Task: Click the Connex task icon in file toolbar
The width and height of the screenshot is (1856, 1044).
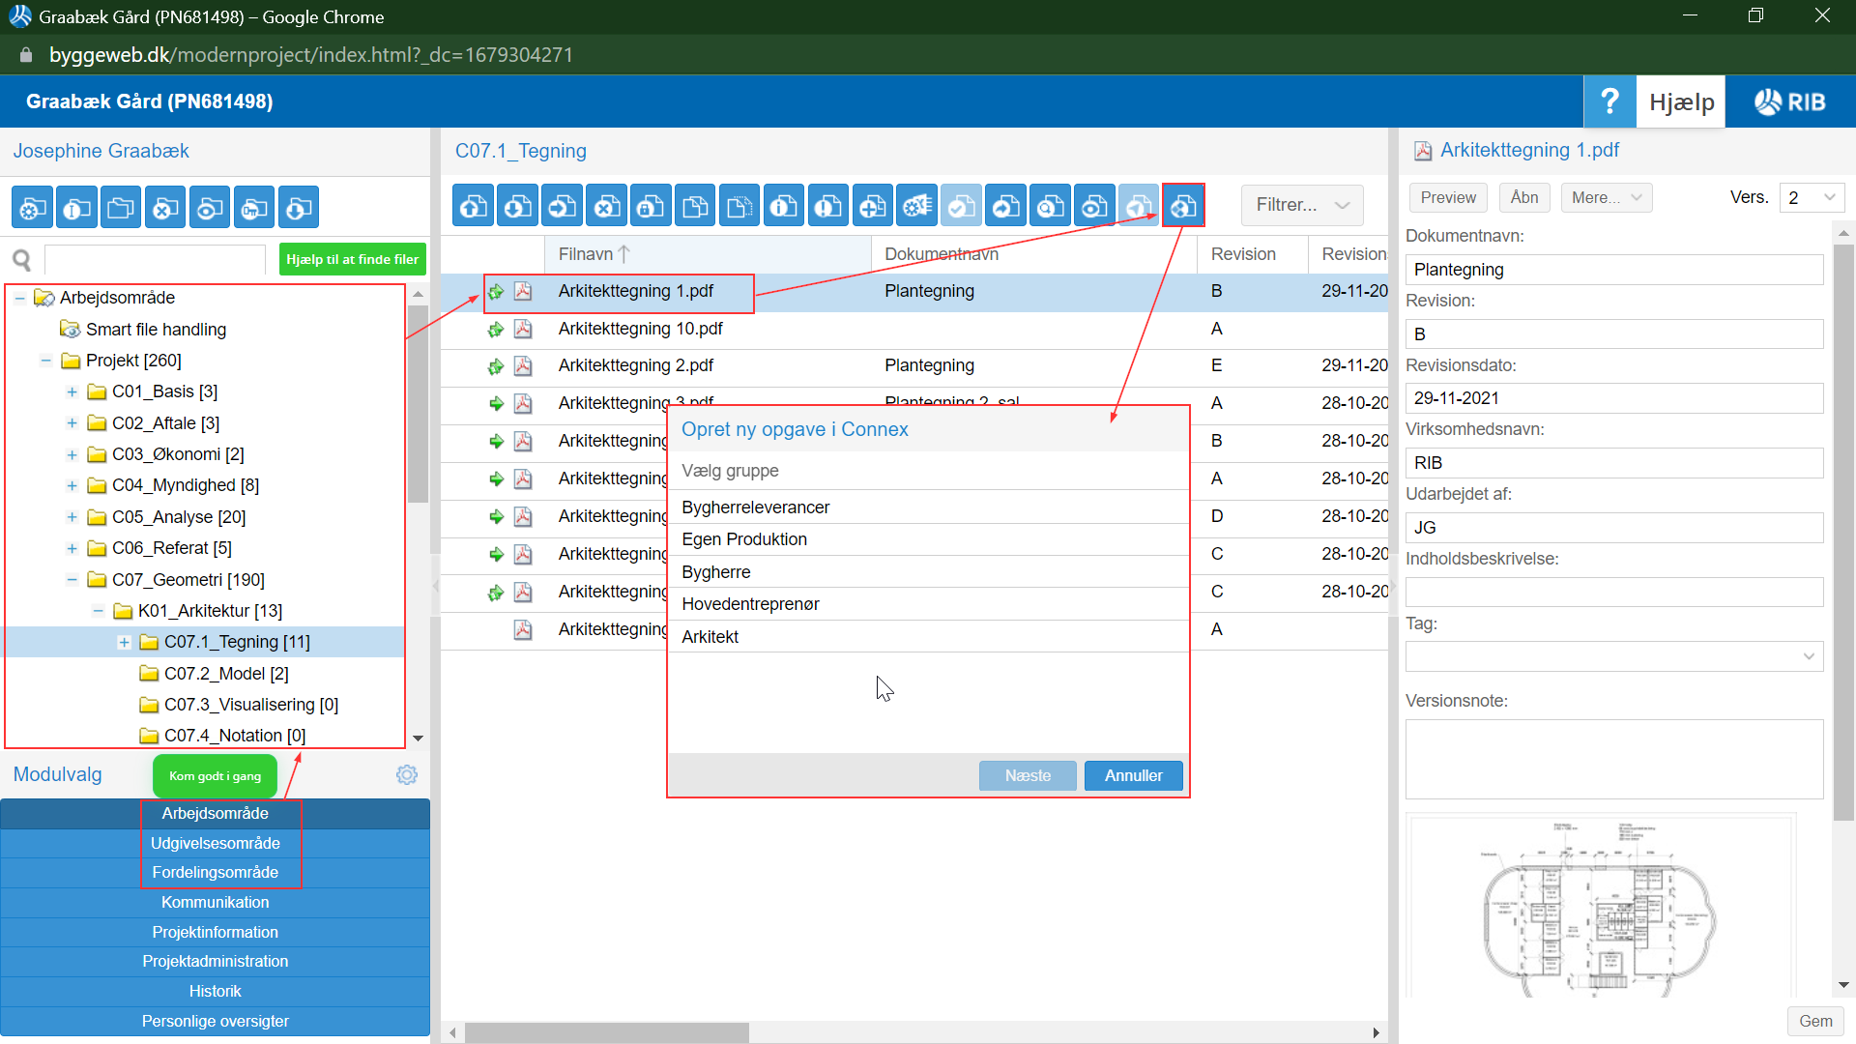Action: pyautogui.click(x=1183, y=206)
